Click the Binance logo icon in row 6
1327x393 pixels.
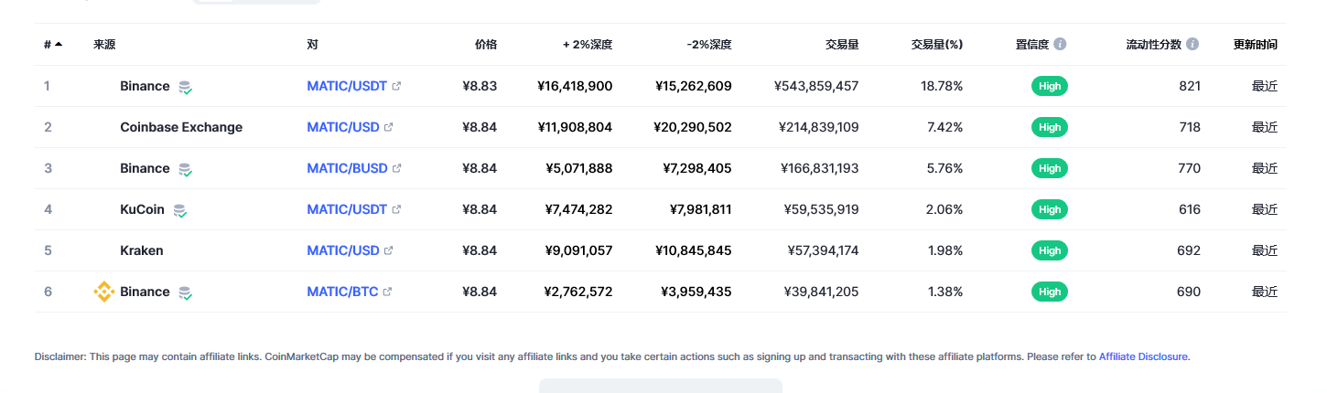pyautogui.click(x=104, y=292)
